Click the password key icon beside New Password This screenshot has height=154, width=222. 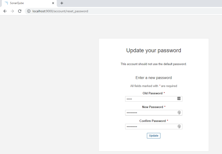(179, 112)
